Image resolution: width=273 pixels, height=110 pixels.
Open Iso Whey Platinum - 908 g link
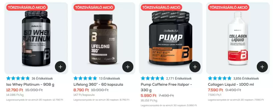point(30,84)
